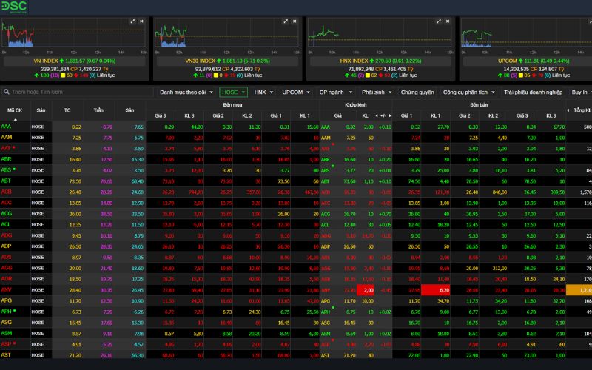Expand the VN30-INDEX chart panel
Screen dimensions: 592x370
[x=286, y=21]
